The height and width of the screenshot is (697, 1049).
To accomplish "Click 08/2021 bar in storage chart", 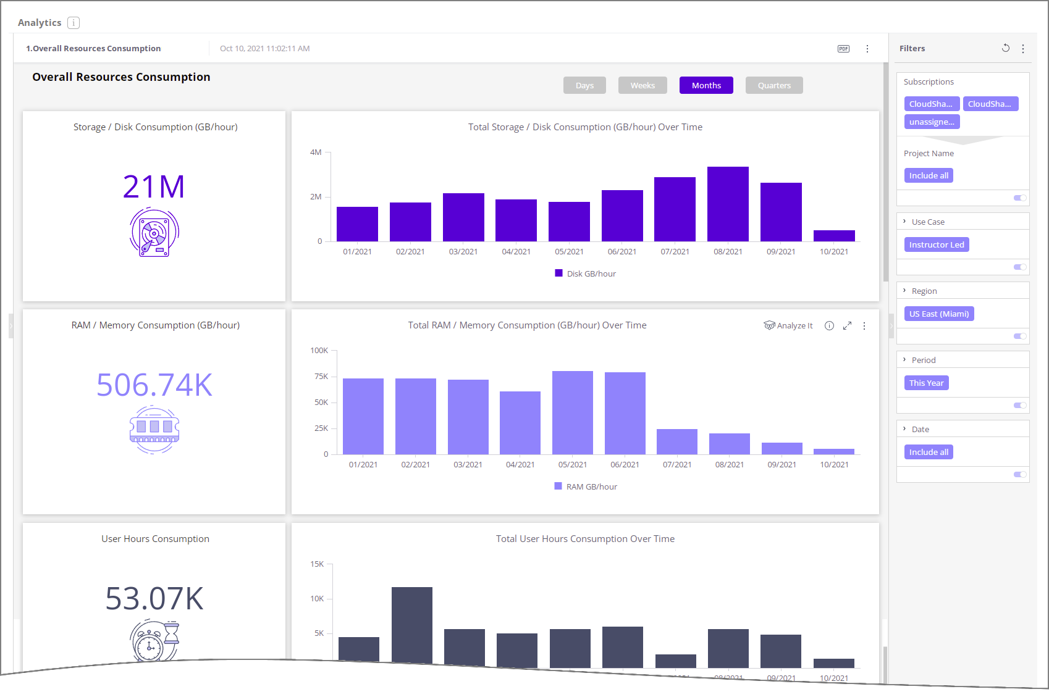I will point(728,204).
